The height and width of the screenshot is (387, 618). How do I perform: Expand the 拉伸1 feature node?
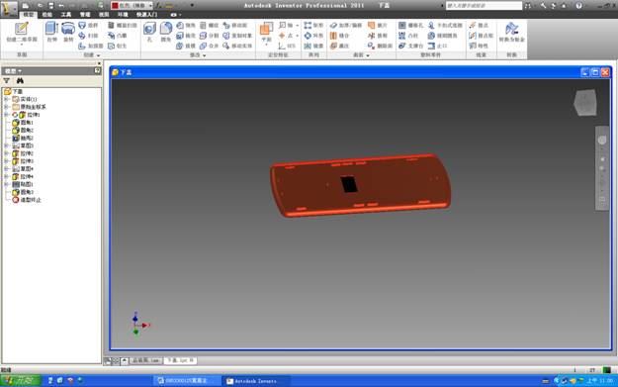6,115
